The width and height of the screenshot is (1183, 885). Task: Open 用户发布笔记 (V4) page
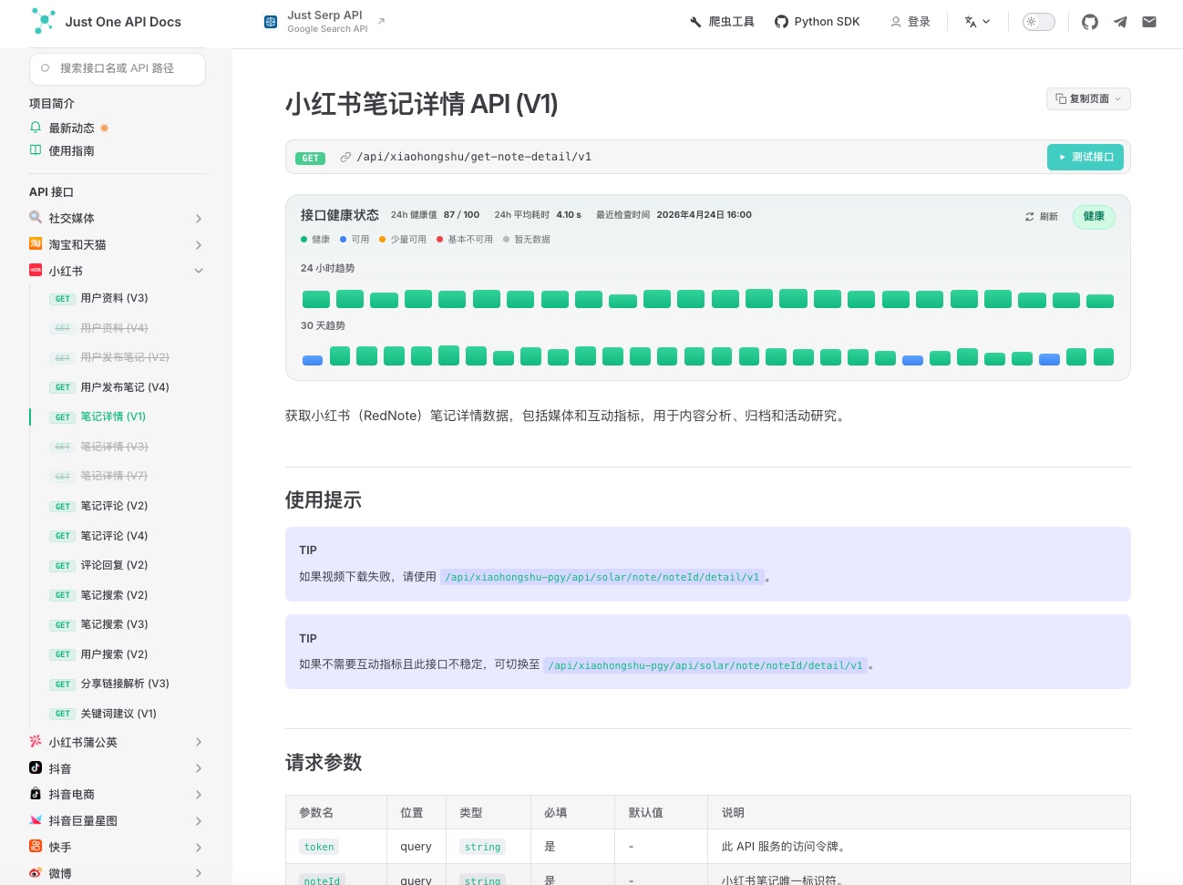pos(125,387)
